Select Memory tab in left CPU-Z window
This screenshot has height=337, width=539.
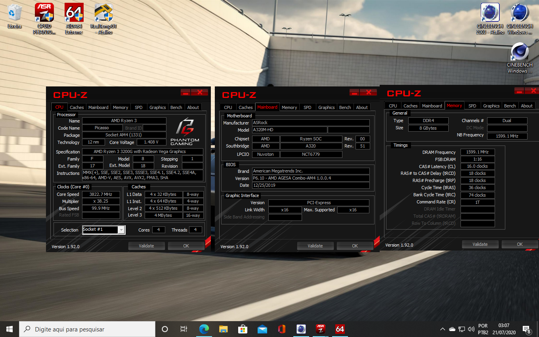120,107
